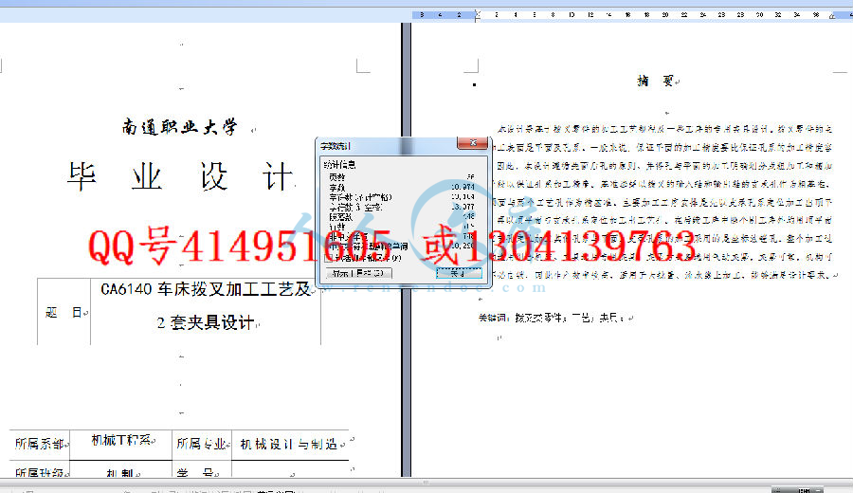Click the horizontal scrollbar below the document
The height and width of the screenshot is (493, 853).
426,483
